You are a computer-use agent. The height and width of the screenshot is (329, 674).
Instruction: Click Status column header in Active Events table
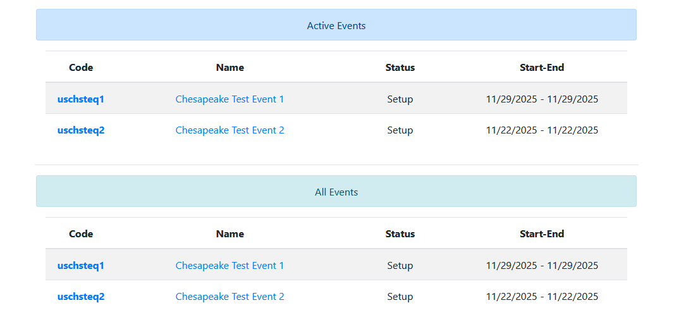(x=400, y=68)
